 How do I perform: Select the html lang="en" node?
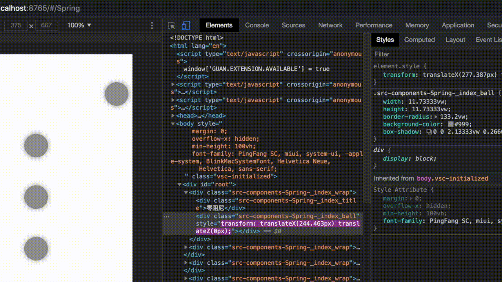[198, 46]
